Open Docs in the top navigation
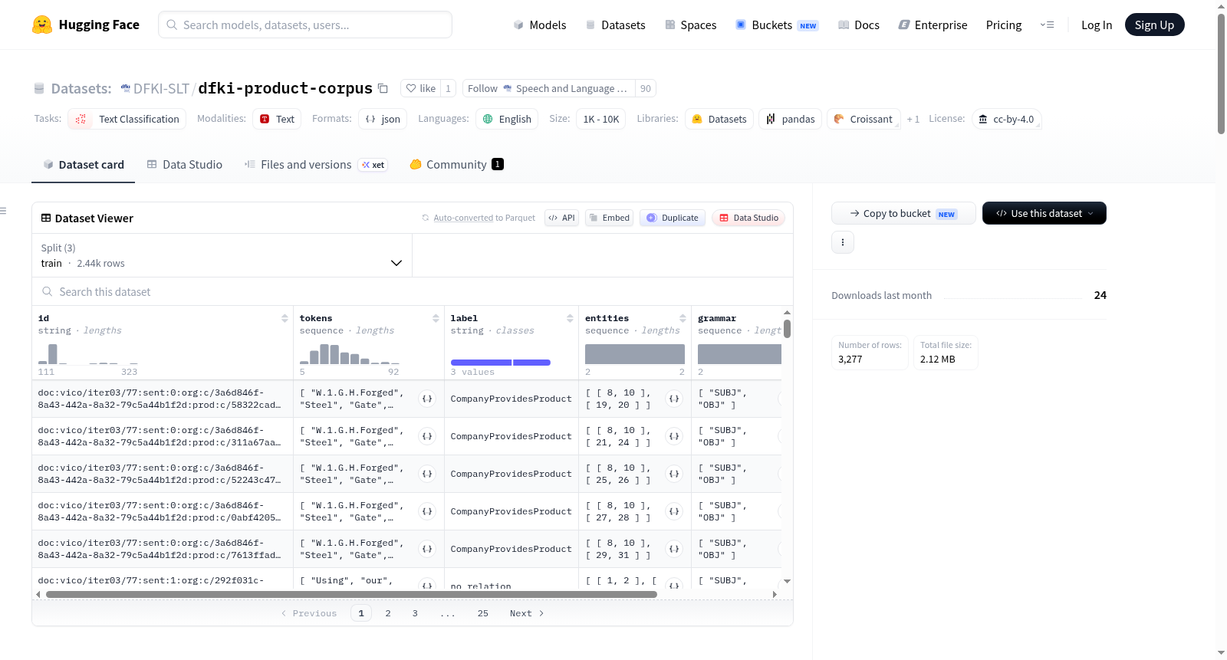1227x660 pixels. [x=858, y=25]
